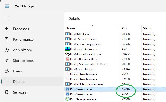Image resolution: width=166 pixels, height=102 pixels.
Task: Click the Details page heading
Action: [x=74, y=18]
